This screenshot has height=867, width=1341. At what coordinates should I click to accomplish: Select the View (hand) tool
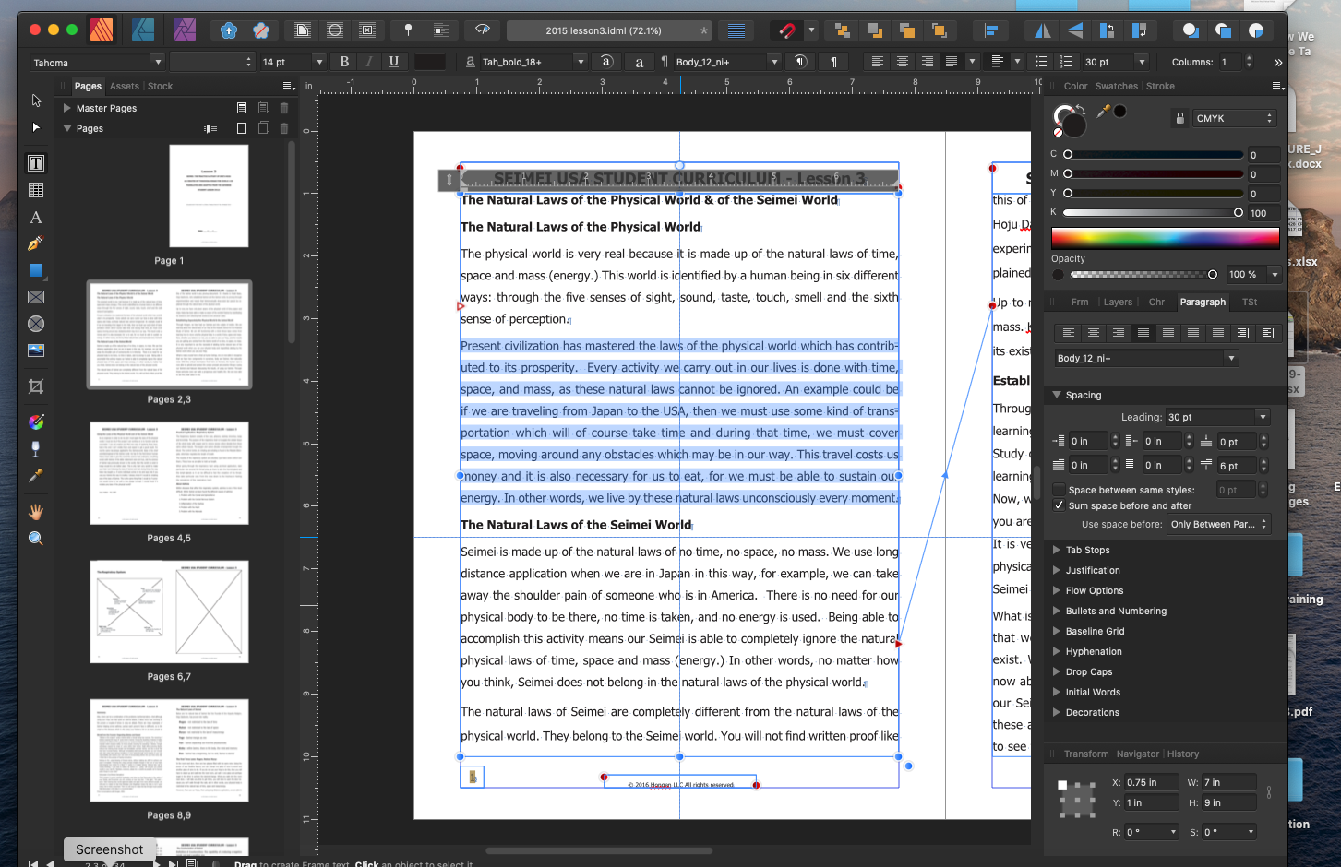click(x=35, y=510)
